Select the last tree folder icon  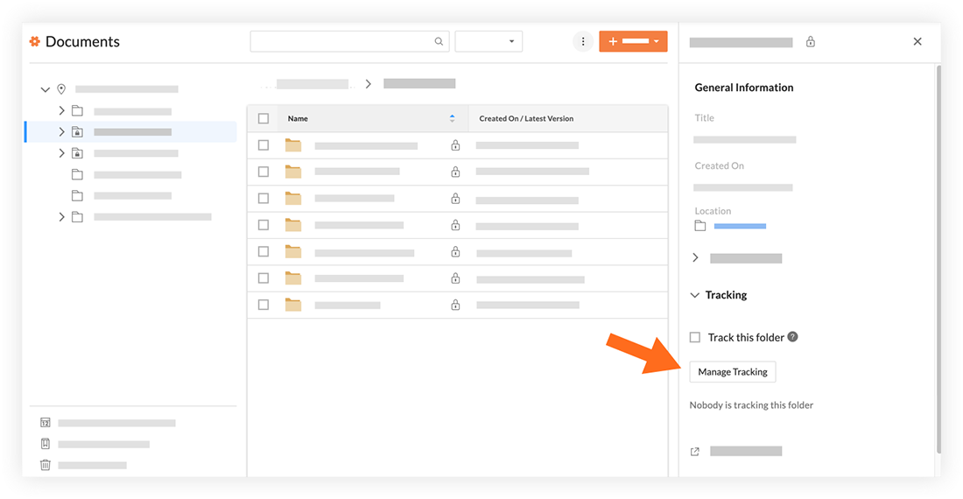pos(77,216)
